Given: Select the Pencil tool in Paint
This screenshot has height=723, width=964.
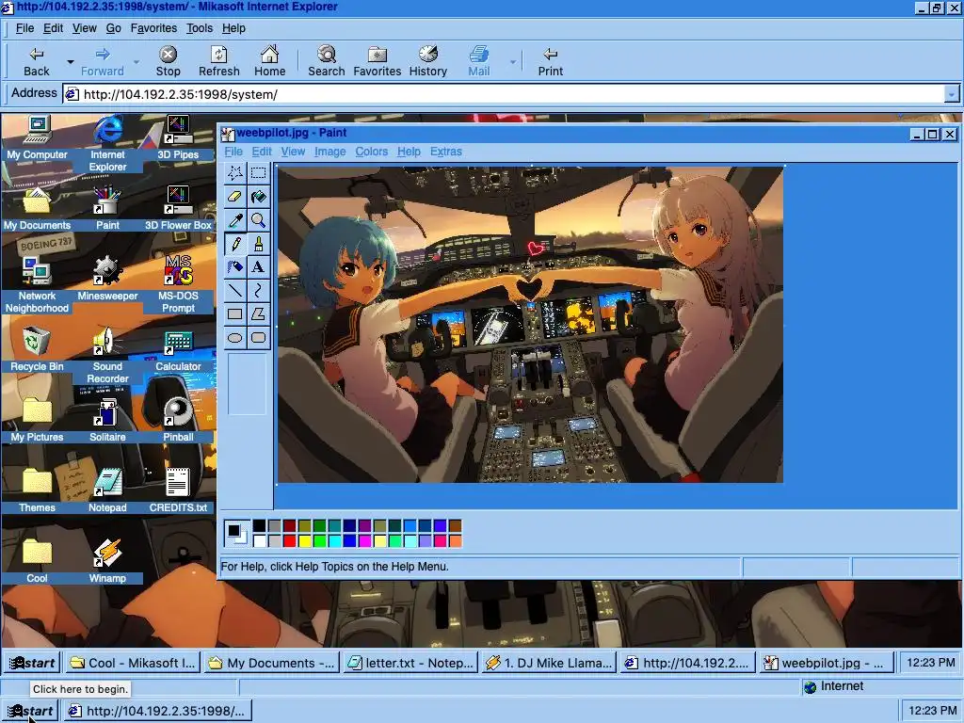Looking at the screenshot, I should tap(235, 244).
